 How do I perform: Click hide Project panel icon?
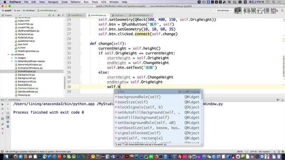pos(63,16)
